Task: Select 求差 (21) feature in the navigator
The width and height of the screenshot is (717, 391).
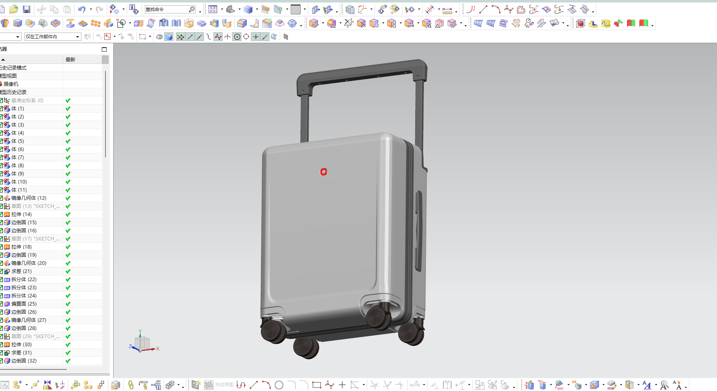Action: (x=21, y=271)
